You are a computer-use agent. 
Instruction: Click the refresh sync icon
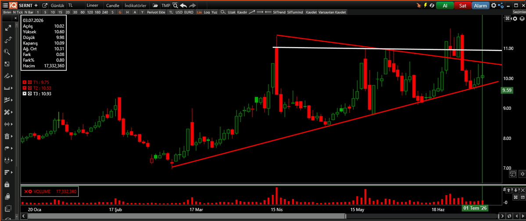pos(432,6)
